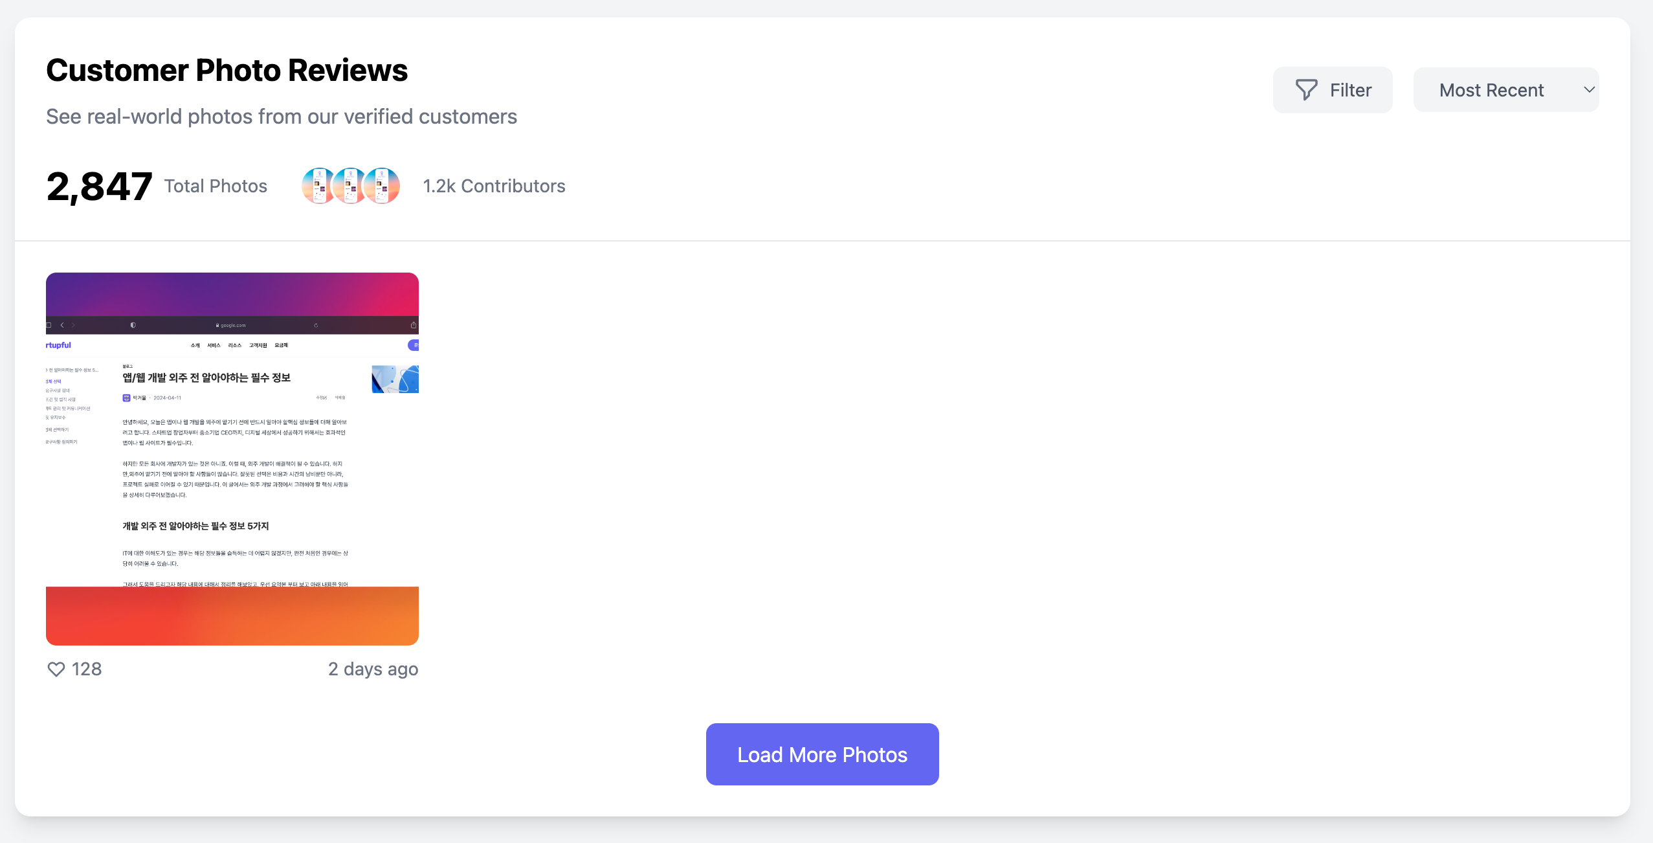Click the share icon in the photo's browser bar
The height and width of the screenshot is (843, 1653).
point(413,325)
